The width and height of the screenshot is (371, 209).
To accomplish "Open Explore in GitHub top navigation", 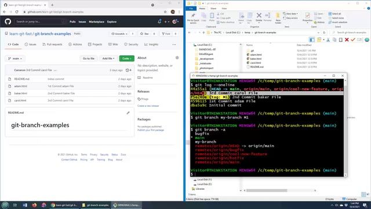I will pyautogui.click(x=112, y=22).
